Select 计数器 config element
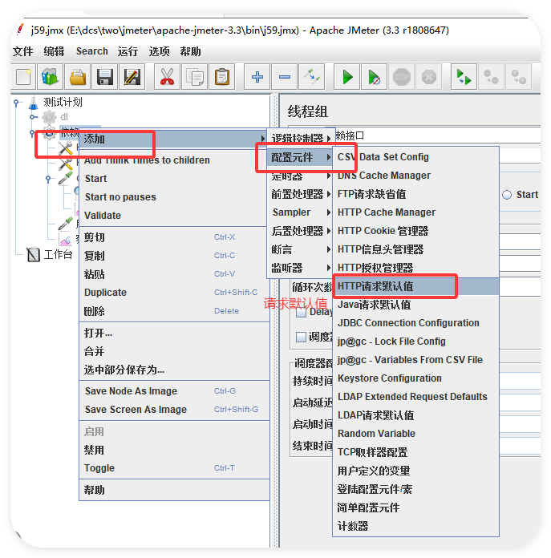The width and height of the screenshot is (551, 558). pyautogui.click(x=415, y=526)
